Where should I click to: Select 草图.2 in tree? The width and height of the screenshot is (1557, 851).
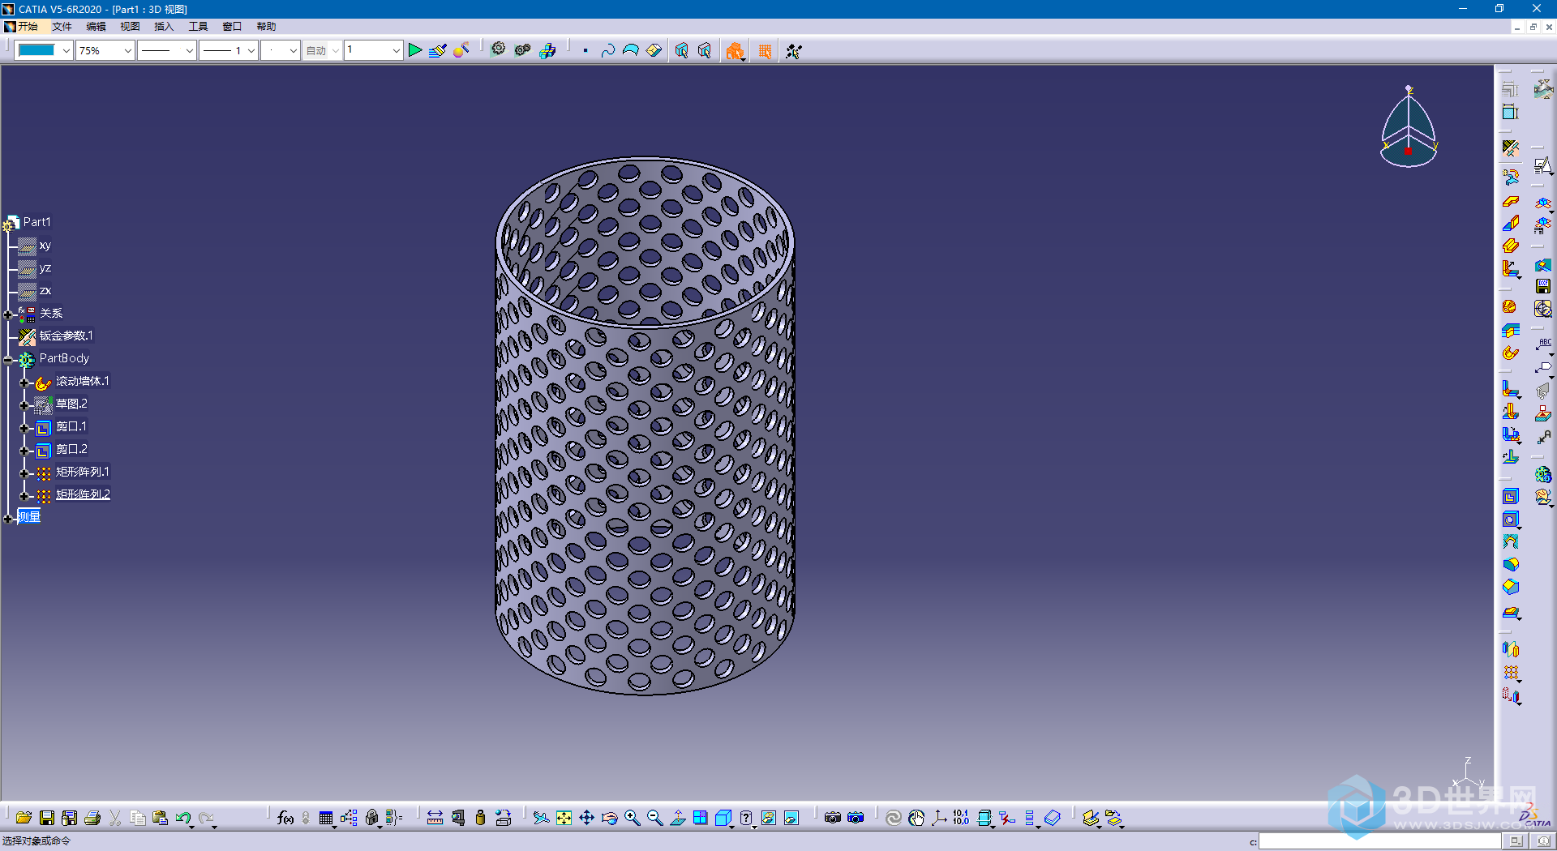point(71,404)
